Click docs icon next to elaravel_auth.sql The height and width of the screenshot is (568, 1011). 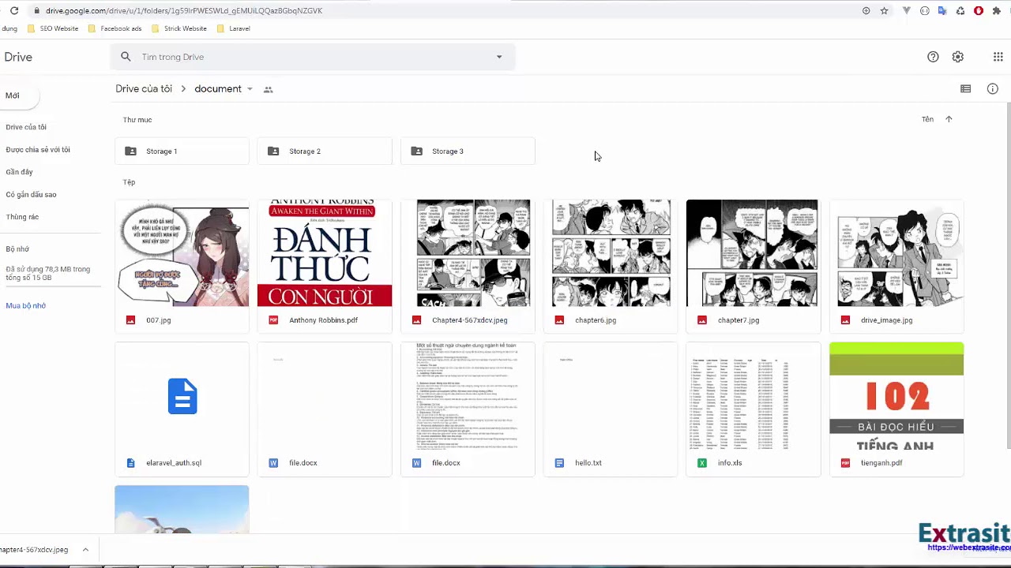(131, 463)
